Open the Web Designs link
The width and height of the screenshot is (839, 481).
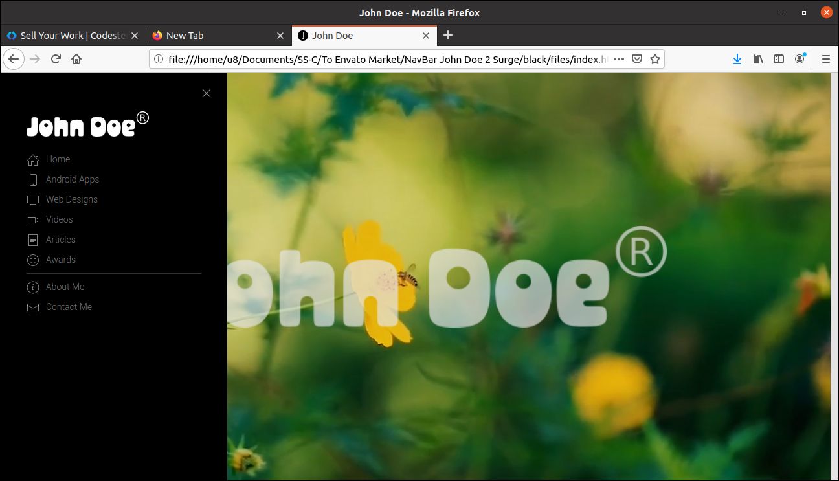[72, 199]
